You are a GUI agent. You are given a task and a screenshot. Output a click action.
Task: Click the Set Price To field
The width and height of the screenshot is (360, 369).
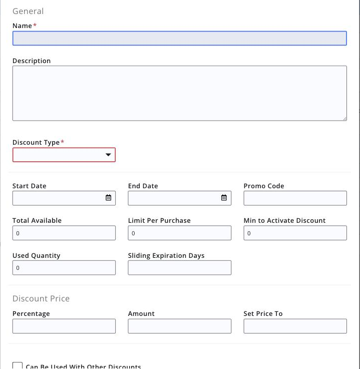click(x=295, y=326)
